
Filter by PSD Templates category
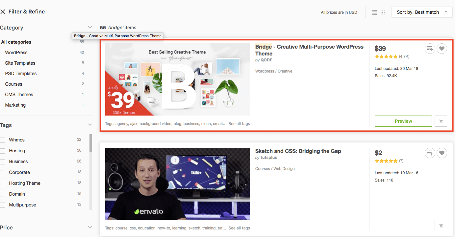(21, 74)
